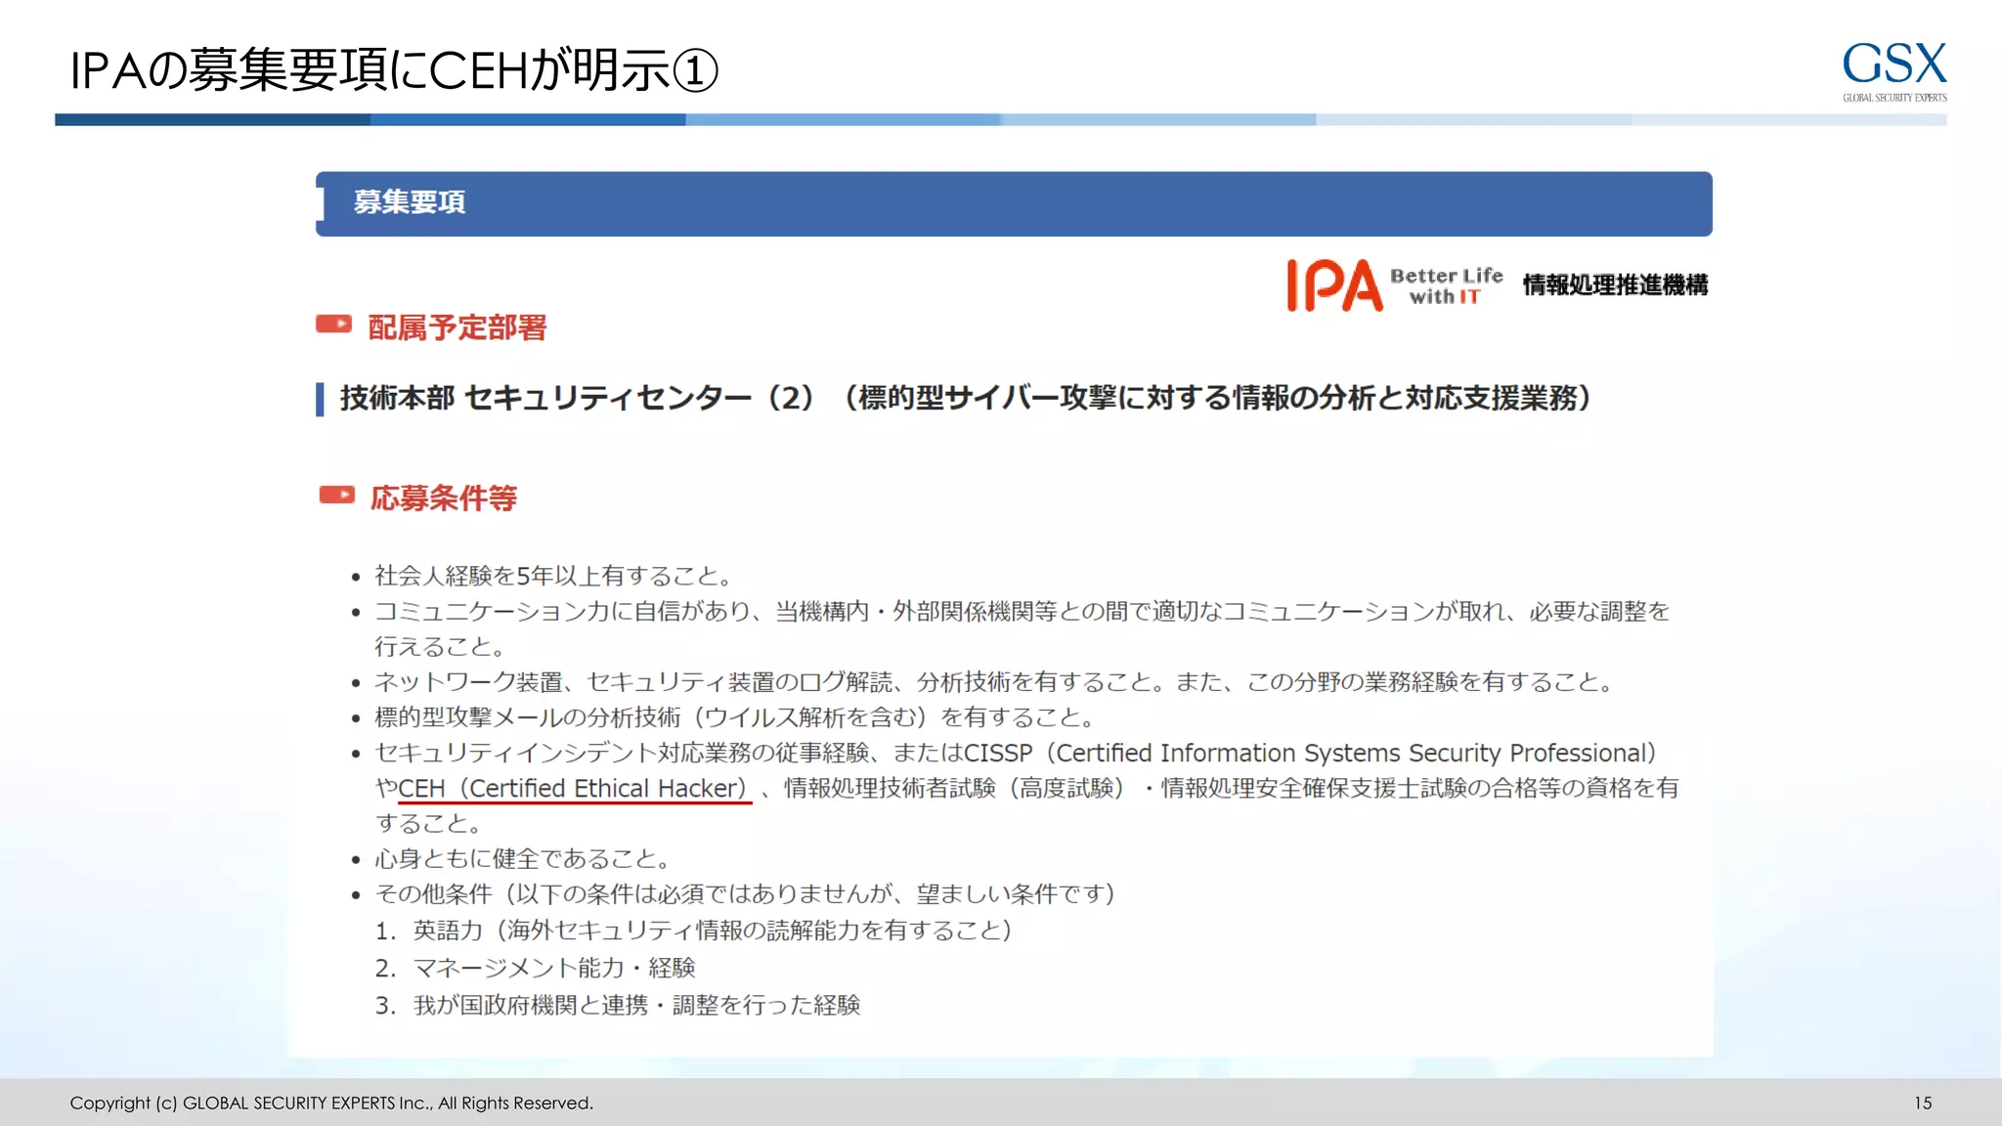Click the slide title IPAの募集要項にCEHが明示①
This screenshot has width=2002, height=1126.
click(394, 70)
